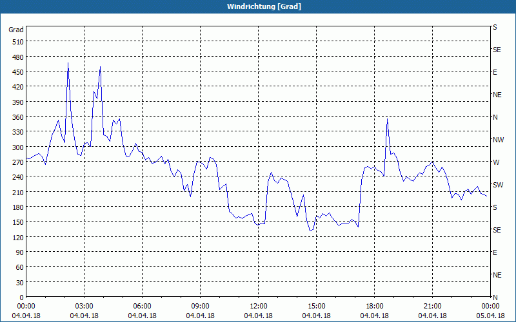This screenshot has height=322, width=516.
Task: Select the 21:00 time label
Action: point(432,307)
